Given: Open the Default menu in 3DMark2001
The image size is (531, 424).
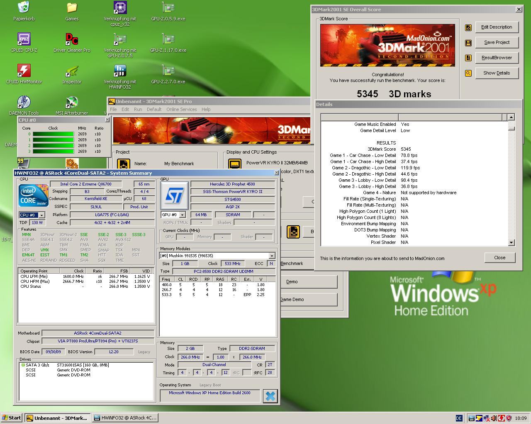Looking at the screenshot, I should pos(154,109).
